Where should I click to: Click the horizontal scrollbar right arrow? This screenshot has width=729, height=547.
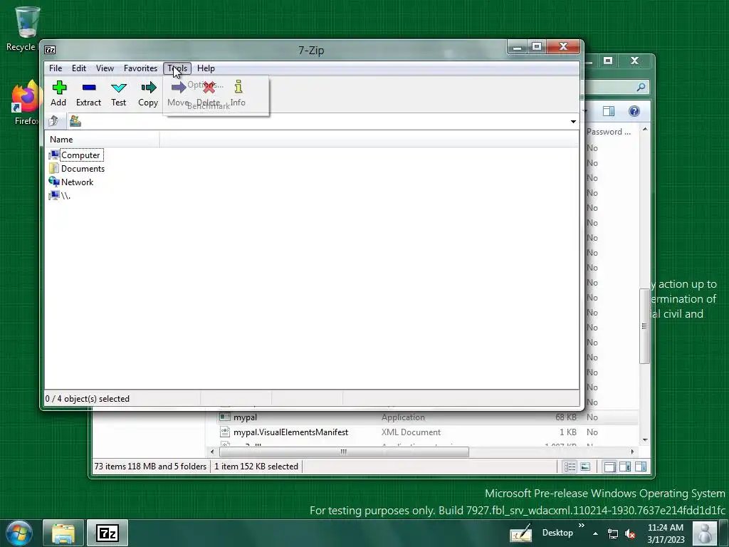tap(632, 452)
